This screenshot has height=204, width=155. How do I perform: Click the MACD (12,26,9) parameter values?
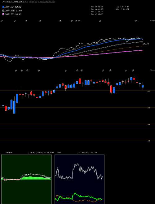pyautogui.click(x=41, y=153)
